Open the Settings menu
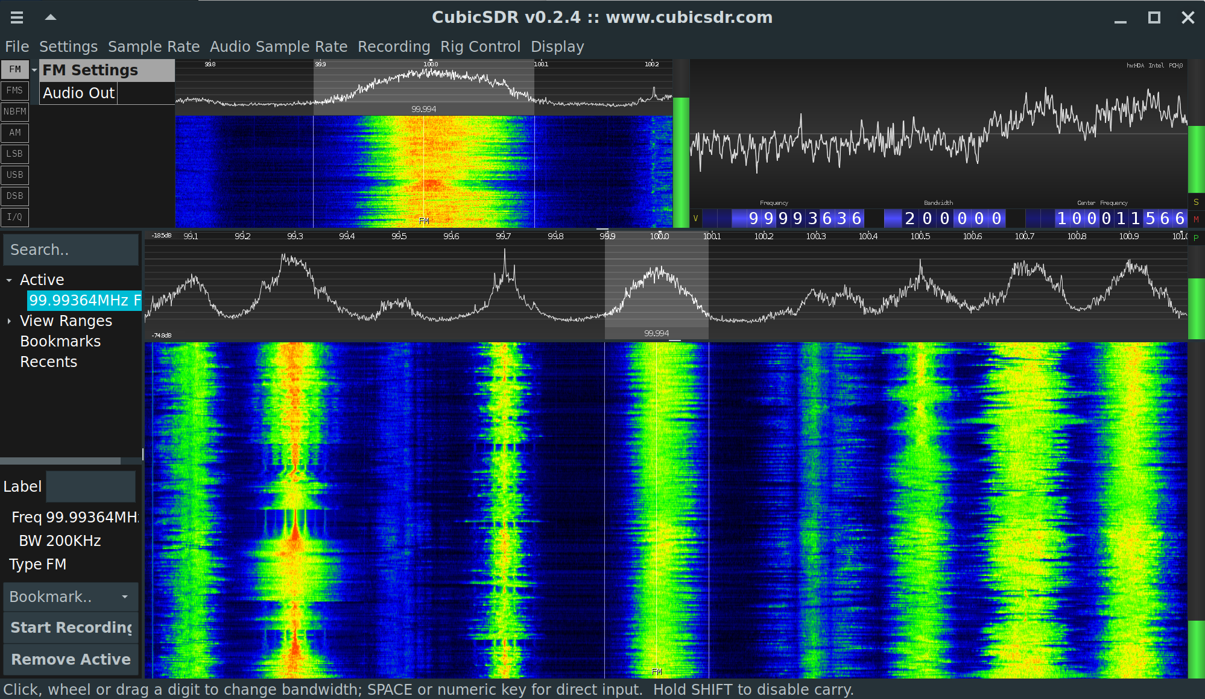The width and height of the screenshot is (1205, 699). pyautogui.click(x=68, y=46)
